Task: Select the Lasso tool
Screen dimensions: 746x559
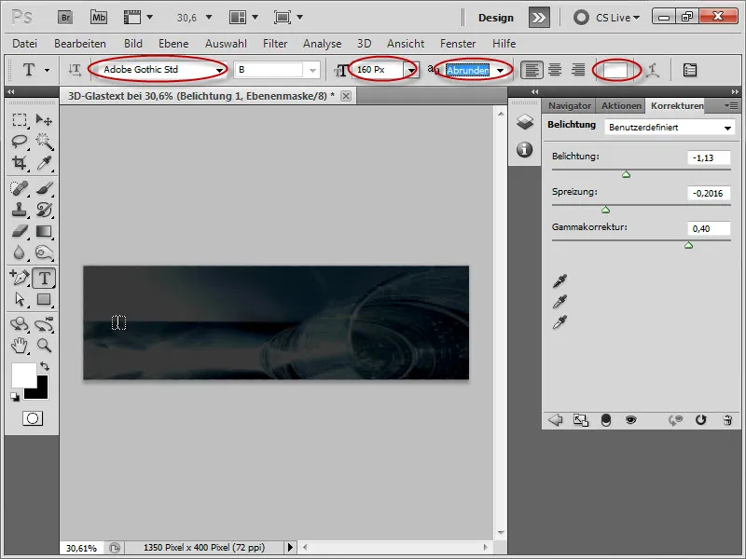Action: [x=20, y=142]
